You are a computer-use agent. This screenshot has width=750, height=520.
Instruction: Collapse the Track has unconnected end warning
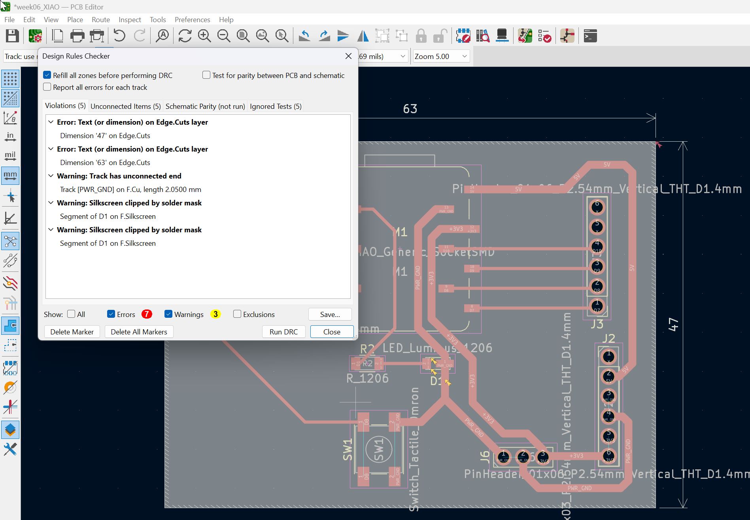[51, 176]
